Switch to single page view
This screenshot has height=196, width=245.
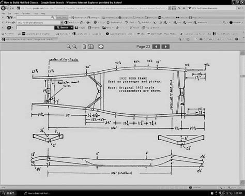[84, 47]
